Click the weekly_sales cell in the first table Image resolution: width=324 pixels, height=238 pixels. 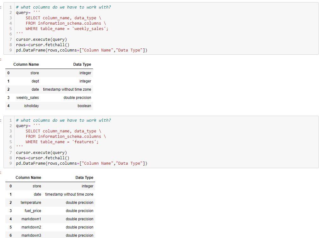point(27,97)
